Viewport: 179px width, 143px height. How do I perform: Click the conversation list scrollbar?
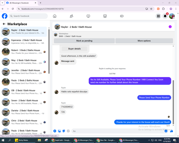[x=49, y=51]
